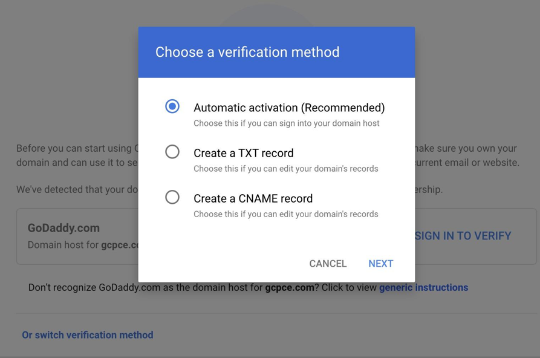
Task: Choose the Create a TXT record radio button
Action: [x=172, y=152]
